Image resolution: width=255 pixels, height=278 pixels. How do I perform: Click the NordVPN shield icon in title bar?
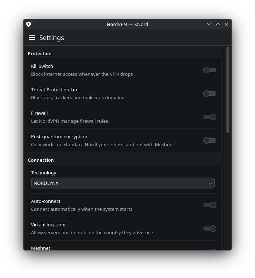click(29, 24)
